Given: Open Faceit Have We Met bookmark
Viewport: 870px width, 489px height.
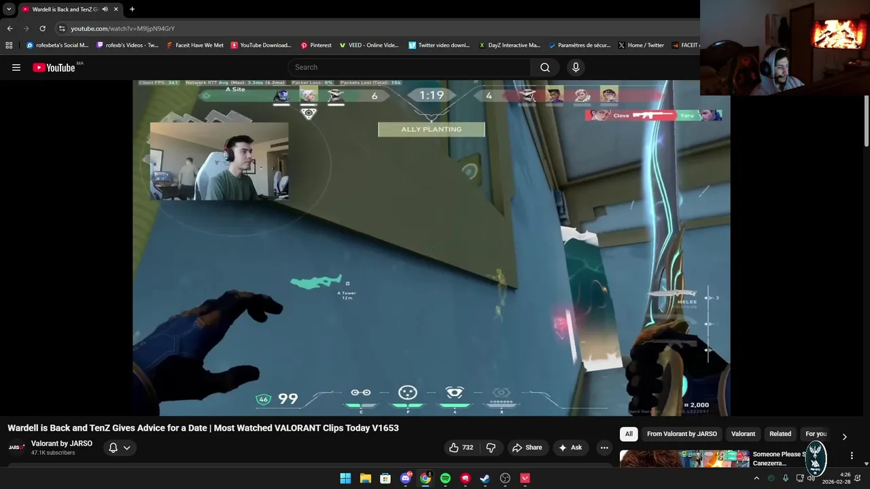Looking at the screenshot, I should tap(195, 46).
